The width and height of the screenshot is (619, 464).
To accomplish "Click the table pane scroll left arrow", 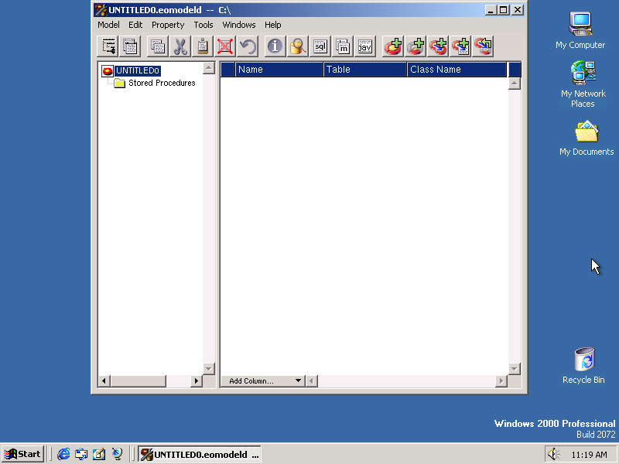I will click(x=312, y=380).
